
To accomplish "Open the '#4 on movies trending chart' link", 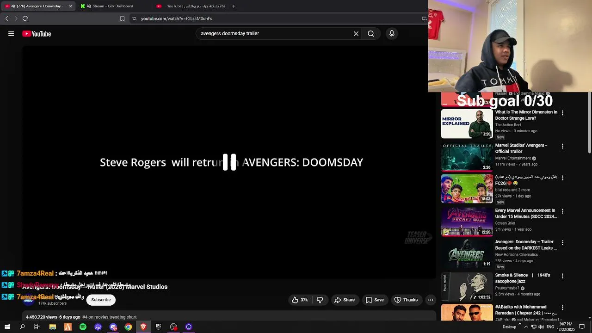I will point(110,317).
